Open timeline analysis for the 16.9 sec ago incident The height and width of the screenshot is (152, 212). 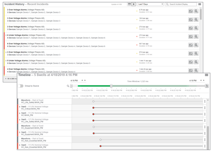(190, 19)
